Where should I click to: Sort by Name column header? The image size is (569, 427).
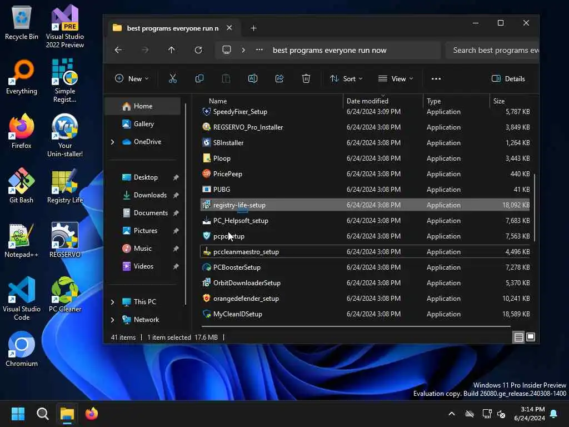[218, 101]
